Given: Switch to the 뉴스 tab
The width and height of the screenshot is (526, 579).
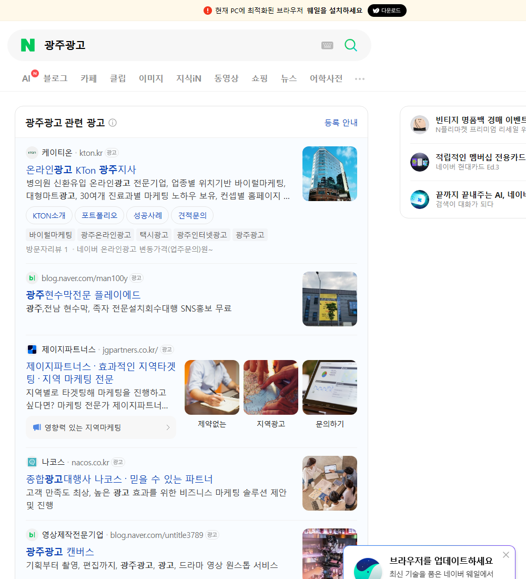Looking at the screenshot, I should (289, 78).
